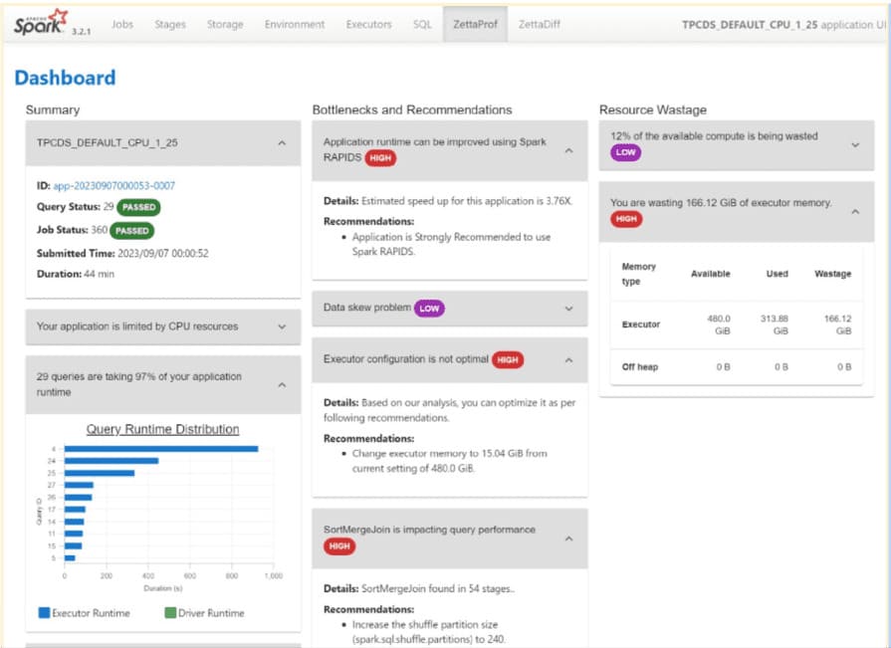The image size is (891, 648).
Task: Click the Dashboard heading
Action: (x=65, y=78)
